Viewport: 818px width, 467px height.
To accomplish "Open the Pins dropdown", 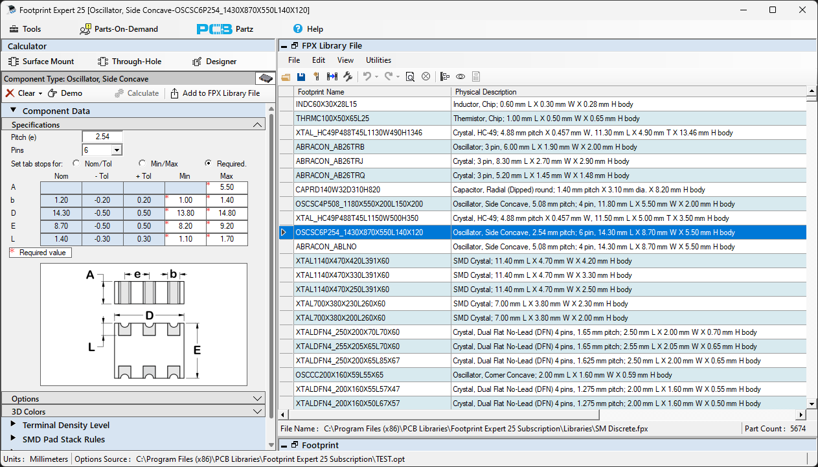I will 117,150.
